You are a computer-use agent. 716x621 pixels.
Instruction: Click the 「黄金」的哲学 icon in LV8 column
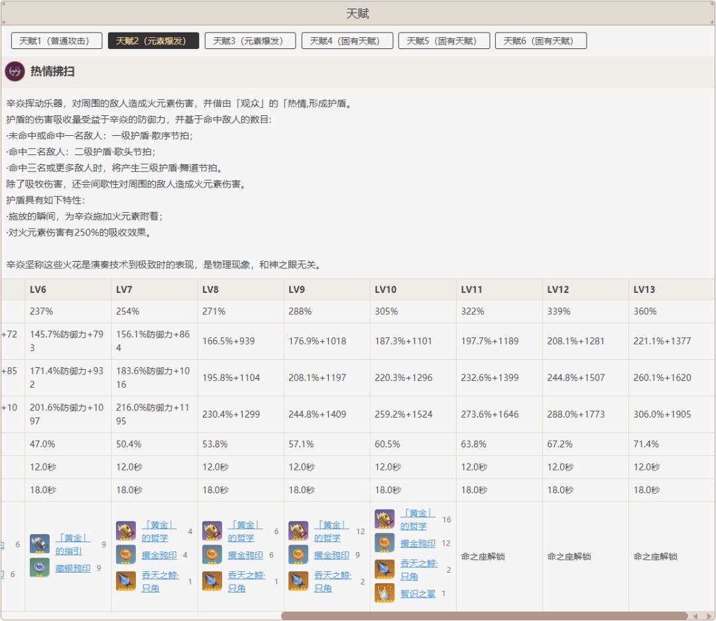point(212,531)
